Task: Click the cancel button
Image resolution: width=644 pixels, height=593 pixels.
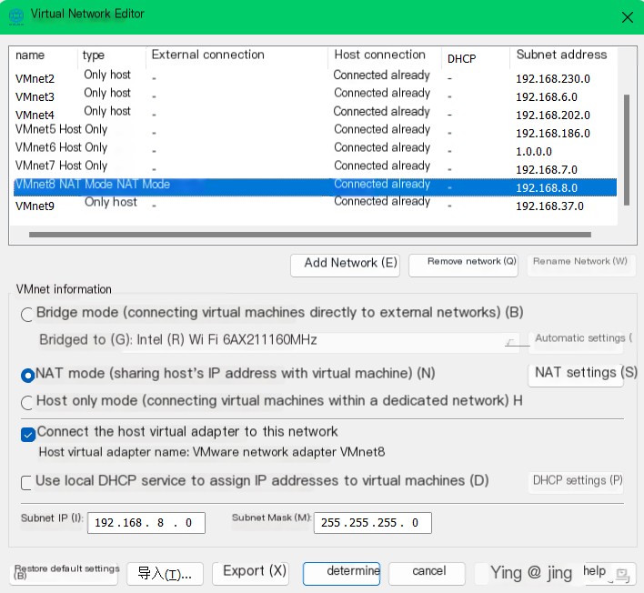Action: tap(428, 573)
